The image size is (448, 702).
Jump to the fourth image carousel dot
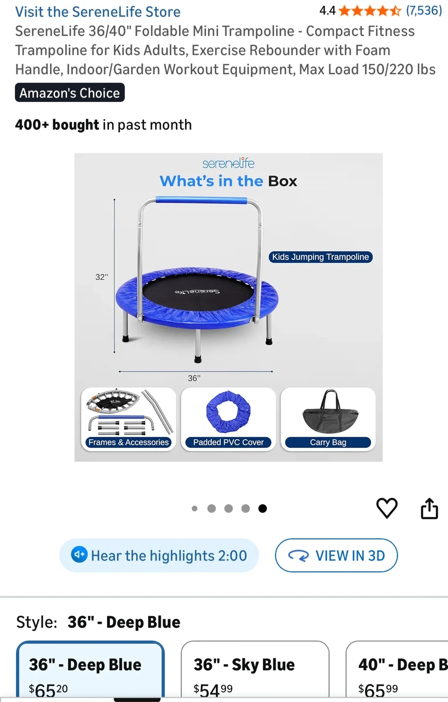(245, 508)
